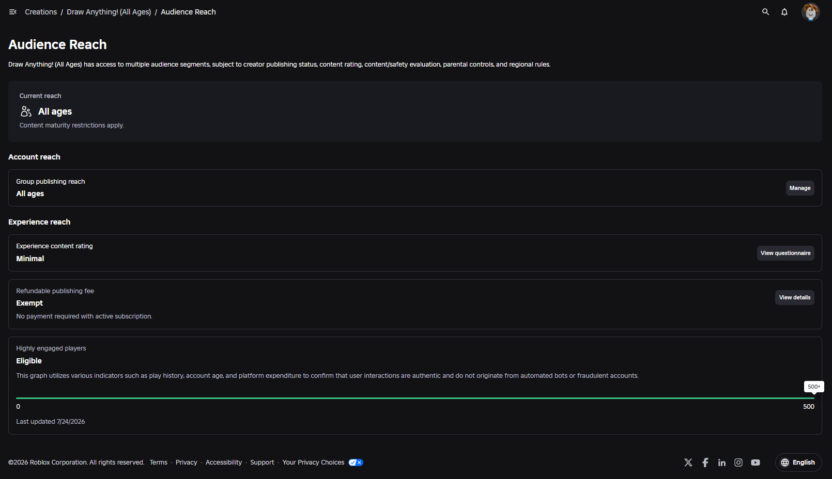
Task: Click the All ages audience people icon
Action: click(x=26, y=111)
